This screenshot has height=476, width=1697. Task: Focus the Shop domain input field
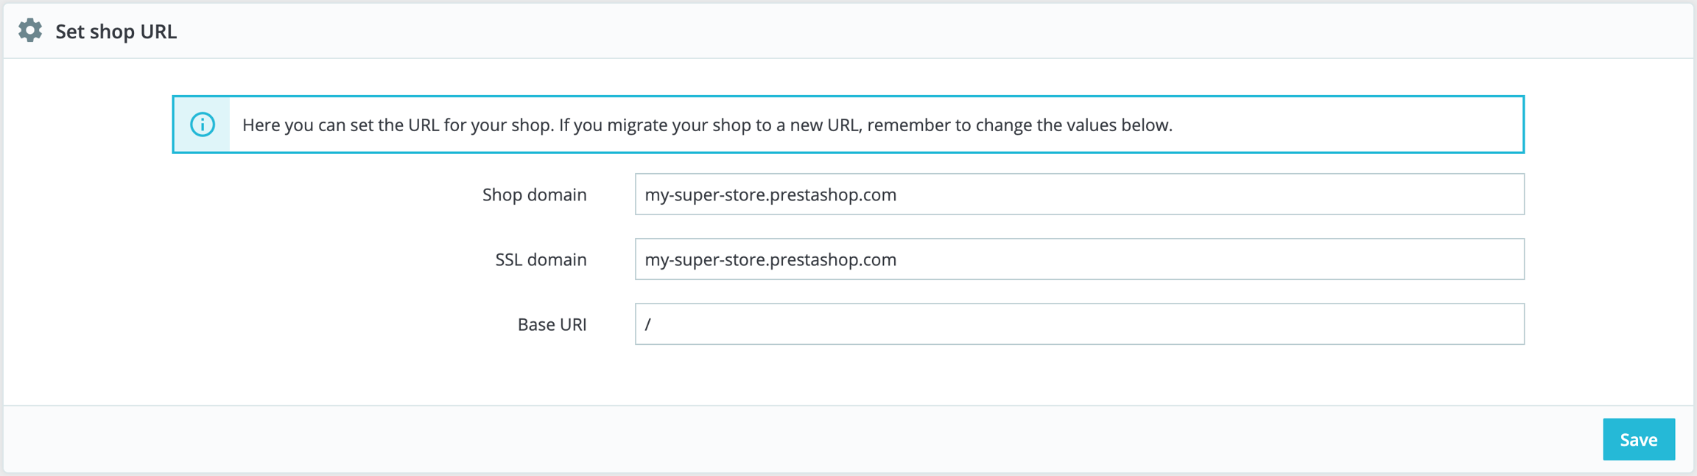tap(1079, 195)
